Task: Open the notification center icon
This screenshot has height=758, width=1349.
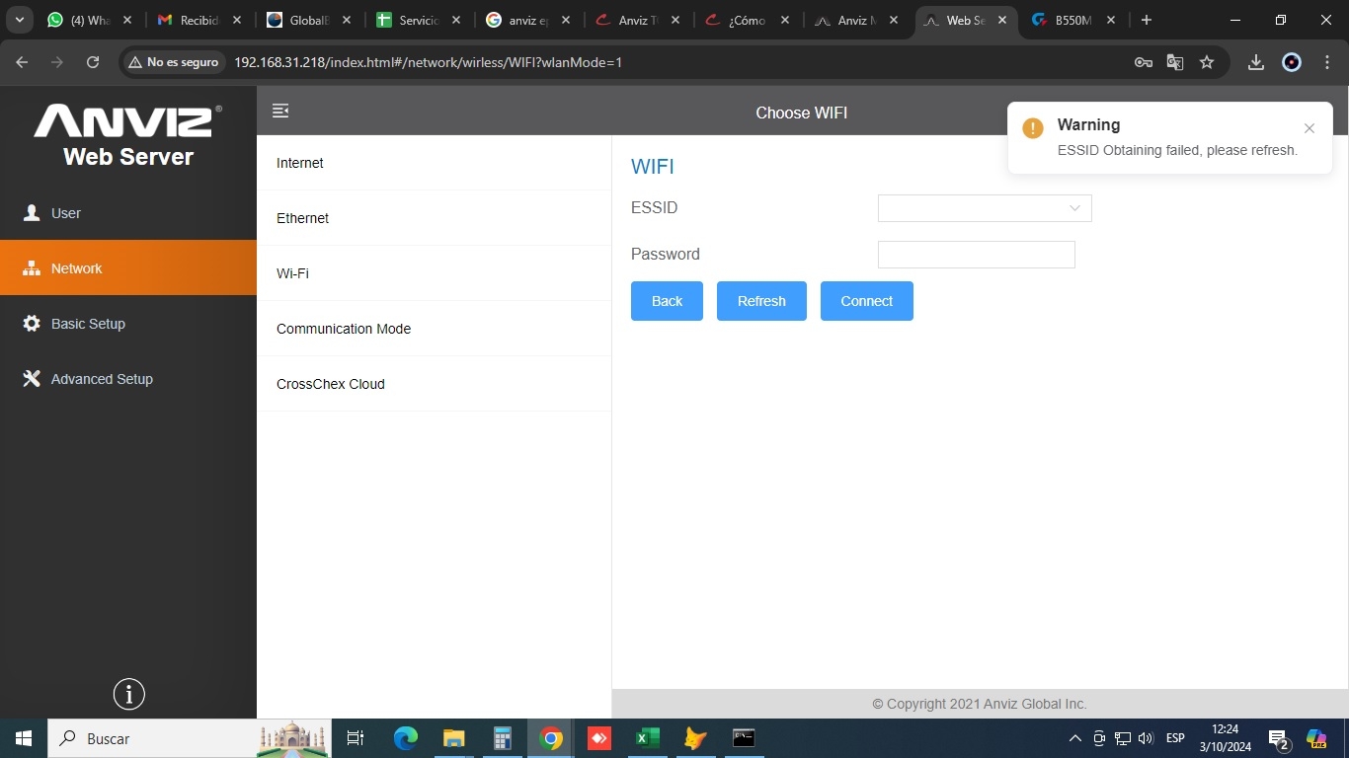Action: point(1279,739)
